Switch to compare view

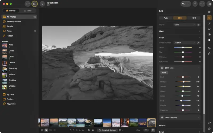click(50, 130)
